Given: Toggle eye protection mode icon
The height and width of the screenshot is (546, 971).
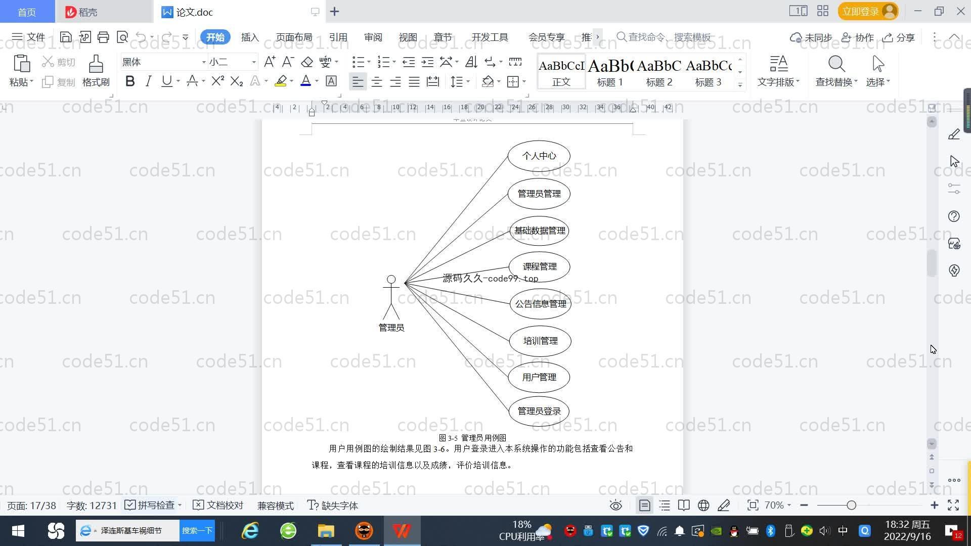Looking at the screenshot, I should pyautogui.click(x=615, y=506).
